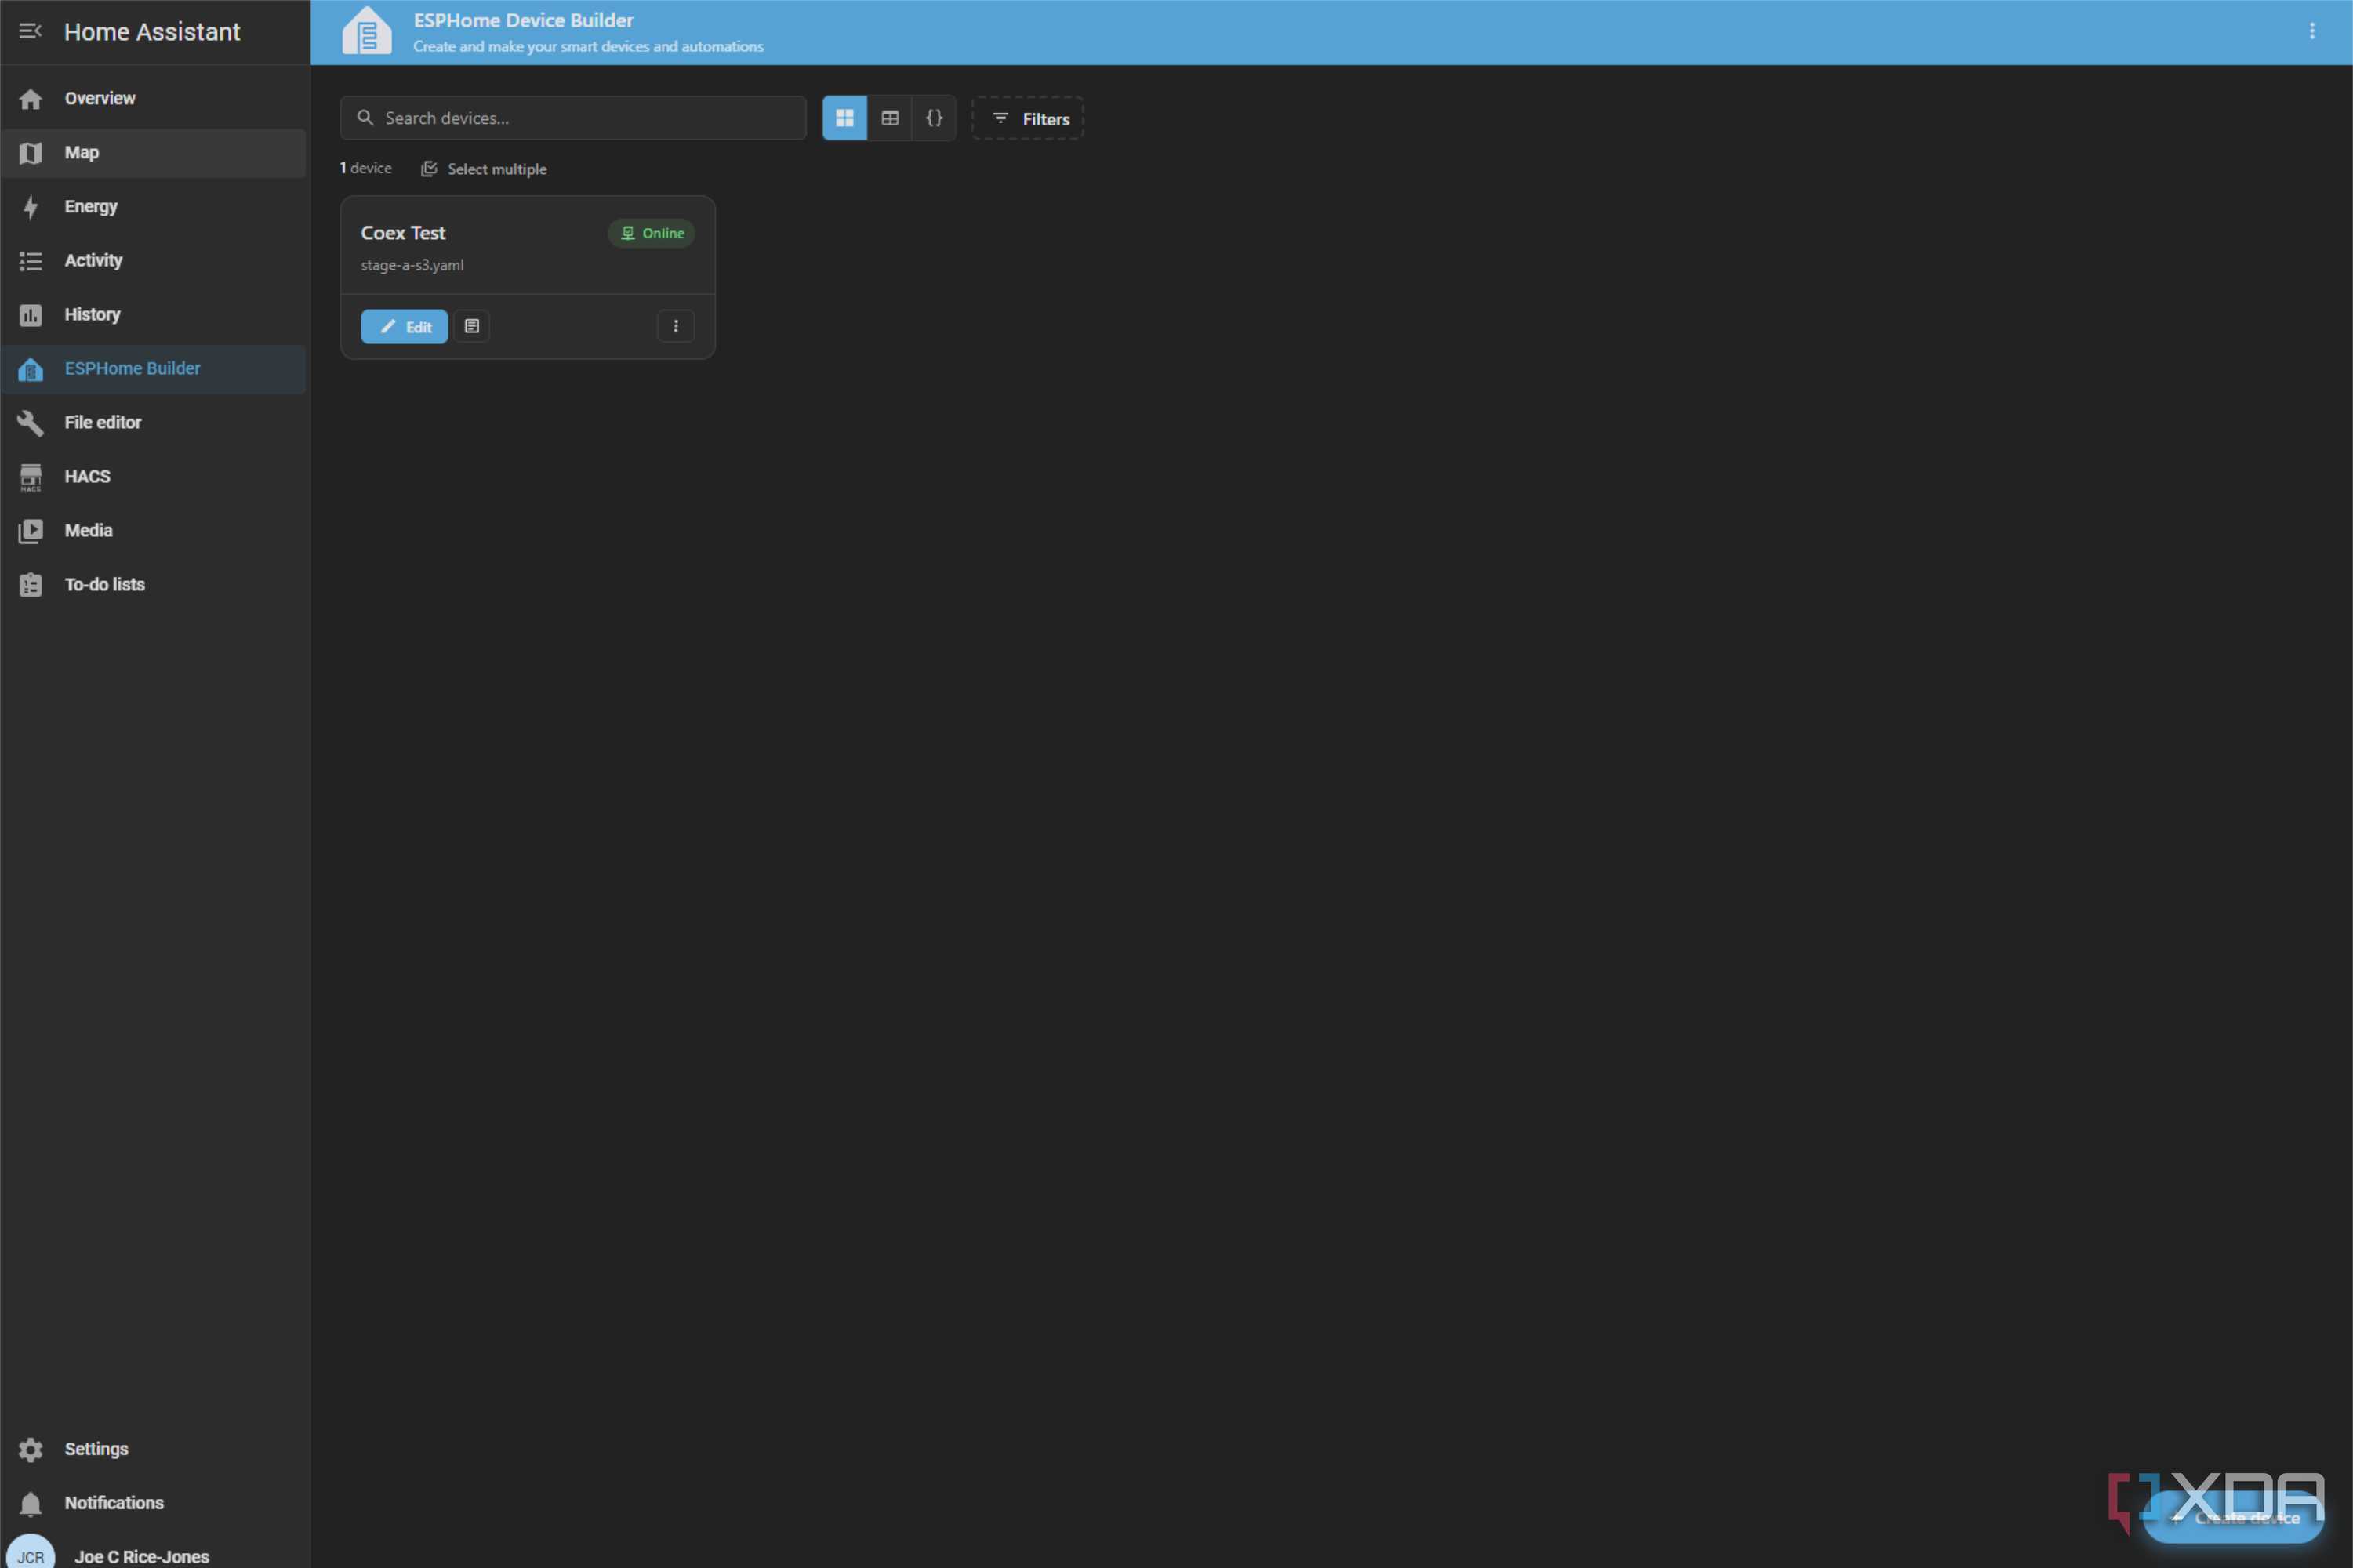Open Coex Test card three-dot menu

coord(676,326)
